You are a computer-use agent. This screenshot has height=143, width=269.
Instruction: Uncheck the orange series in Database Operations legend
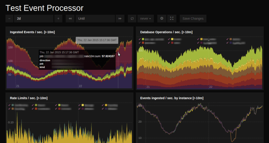140,43
